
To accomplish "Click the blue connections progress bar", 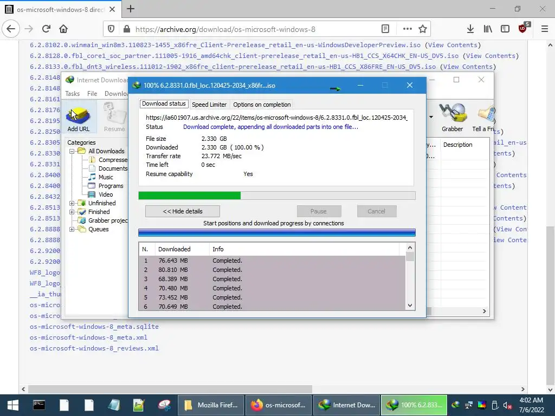I will [277, 232].
